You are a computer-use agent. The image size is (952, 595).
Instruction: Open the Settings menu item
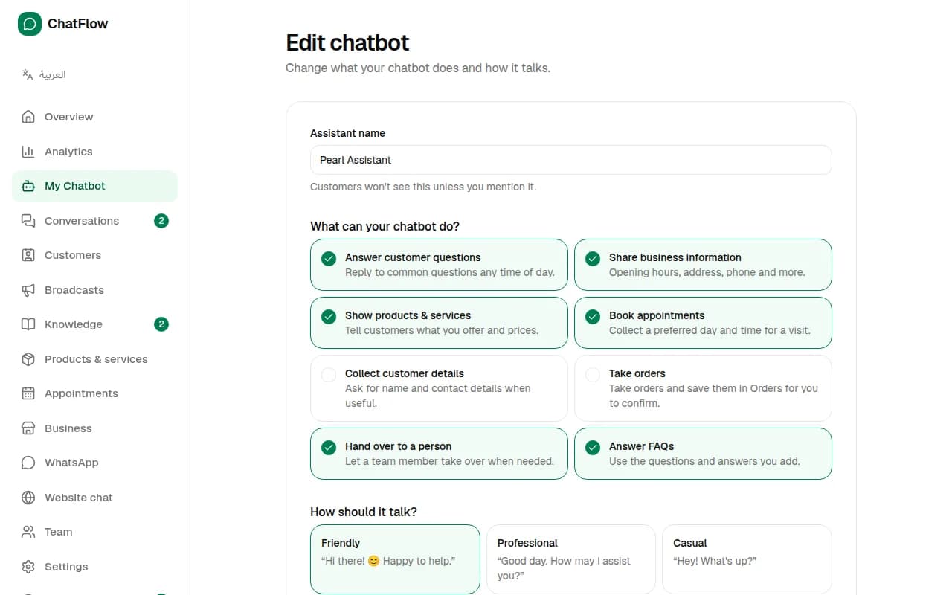coord(94,567)
